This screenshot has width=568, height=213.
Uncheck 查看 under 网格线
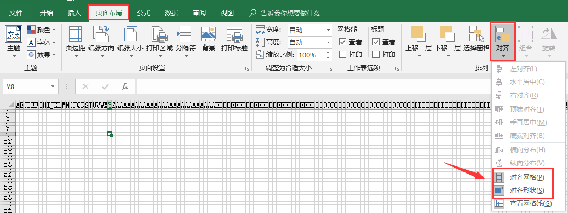pyautogui.click(x=342, y=42)
